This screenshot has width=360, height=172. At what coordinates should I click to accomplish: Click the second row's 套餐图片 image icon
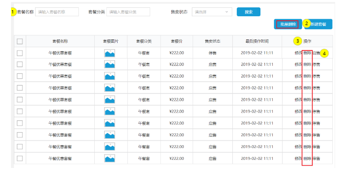pyautogui.click(x=109, y=65)
